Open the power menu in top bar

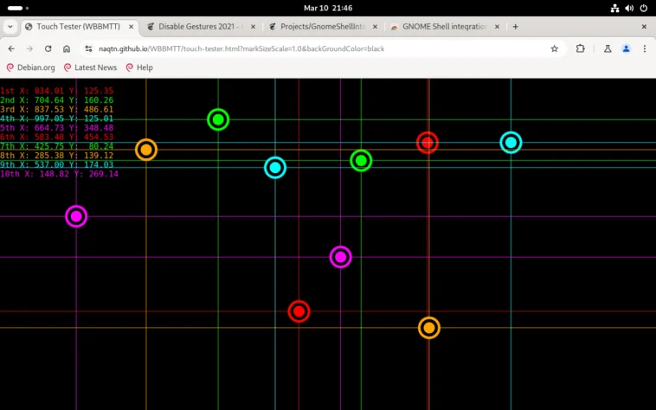click(643, 8)
